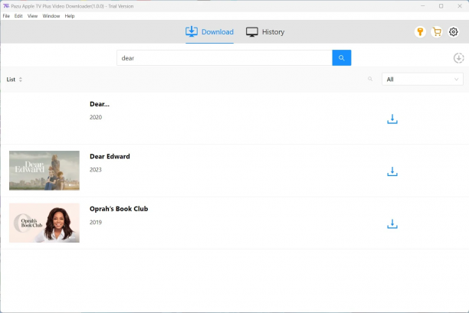Image resolution: width=469 pixels, height=313 pixels.
Task: Download the Dear... 2020 title
Action: [x=392, y=119]
